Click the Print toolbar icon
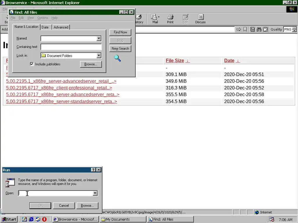 pyautogui.click(x=170, y=19)
